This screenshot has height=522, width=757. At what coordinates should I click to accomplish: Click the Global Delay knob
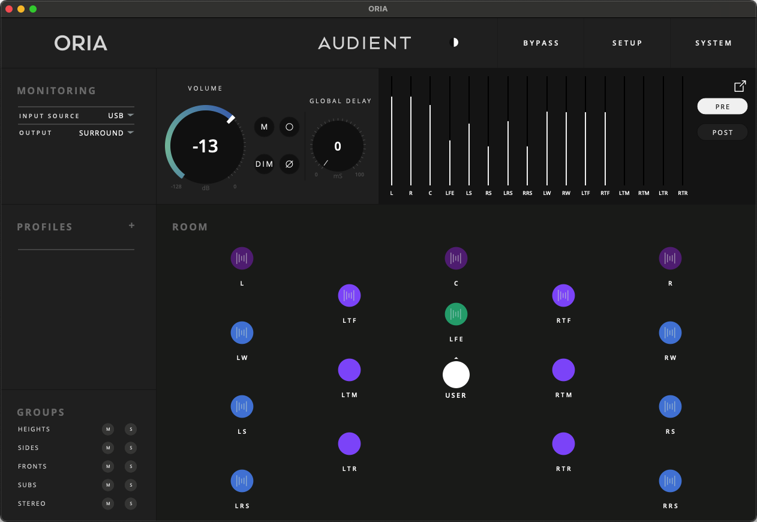coord(338,146)
